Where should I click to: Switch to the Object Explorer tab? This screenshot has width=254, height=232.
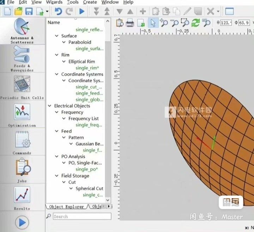pos(67,207)
